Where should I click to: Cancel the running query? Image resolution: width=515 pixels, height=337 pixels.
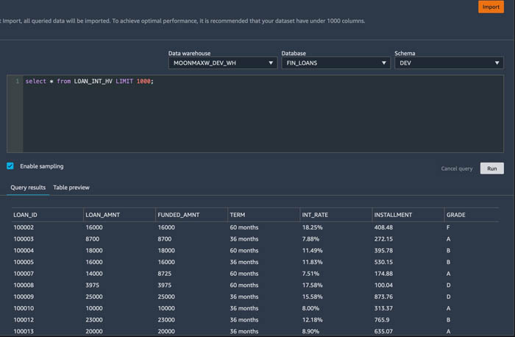457,168
